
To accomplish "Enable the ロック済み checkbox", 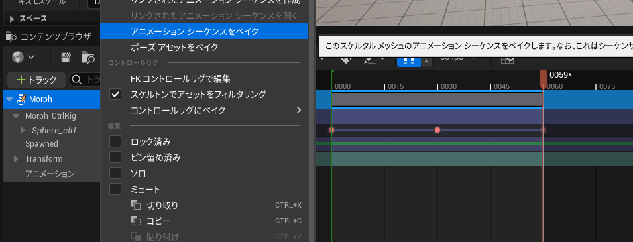I will tap(115, 141).
